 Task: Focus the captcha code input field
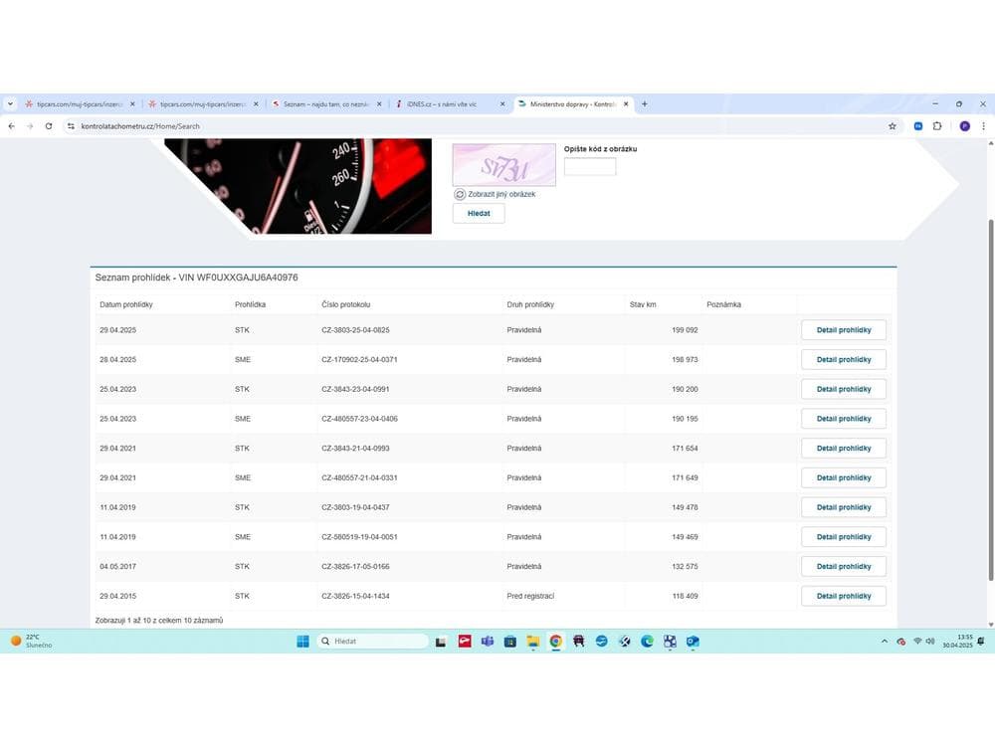tap(589, 166)
